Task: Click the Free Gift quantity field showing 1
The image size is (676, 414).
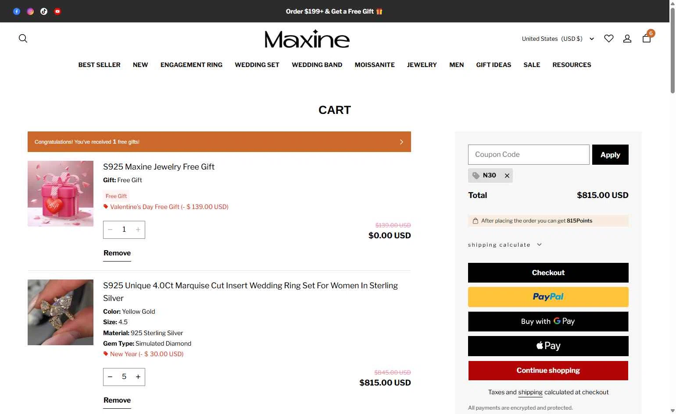Action: click(x=124, y=230)
